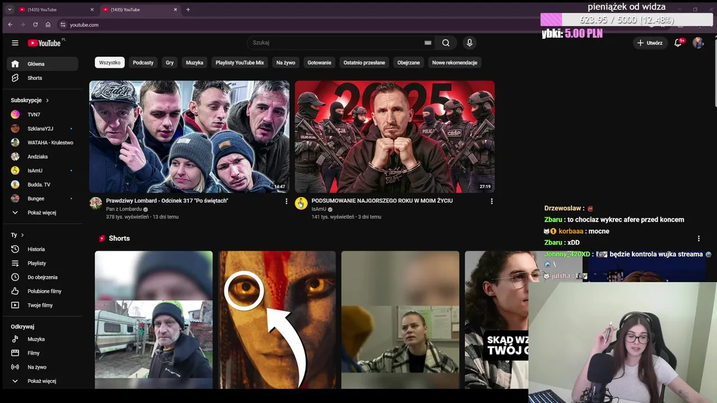Select the Gotowanie filter chip
Viewport: 717px width, 403px height.
[319, 63]
